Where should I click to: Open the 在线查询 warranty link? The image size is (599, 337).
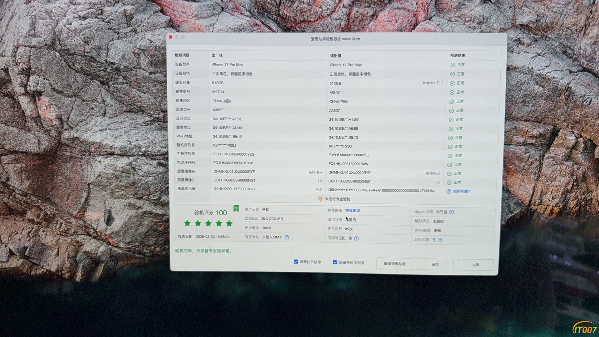click(352, 211)
